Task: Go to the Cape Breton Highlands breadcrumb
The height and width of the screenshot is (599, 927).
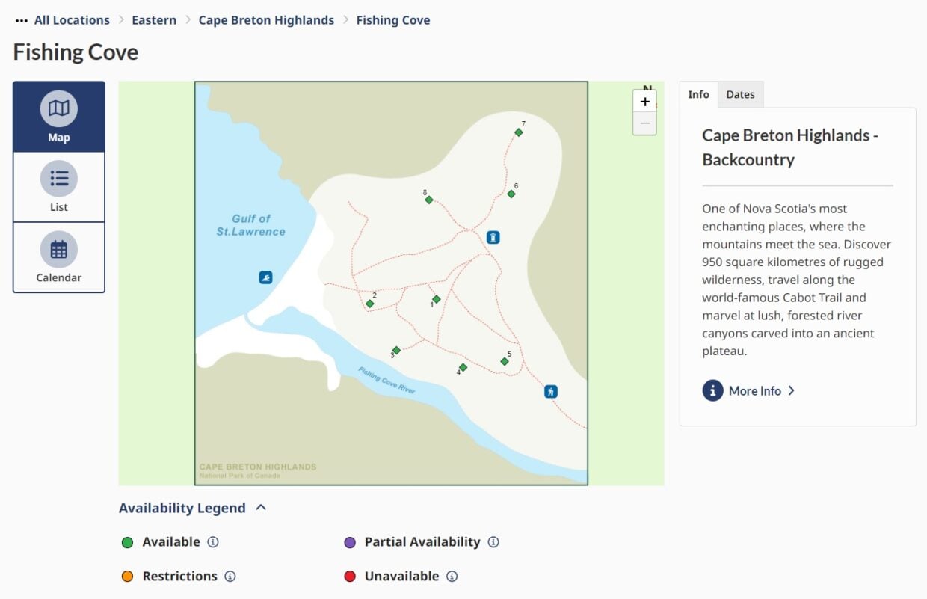Action: point(266,20)
